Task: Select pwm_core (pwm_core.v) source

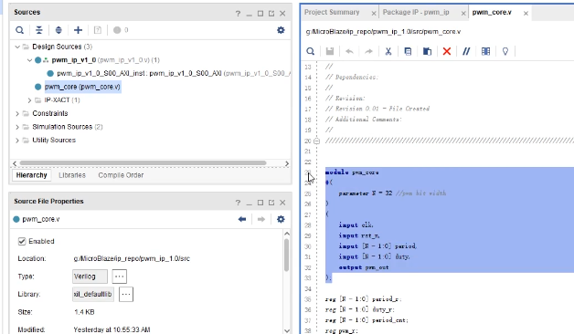Action: (82, 87)
